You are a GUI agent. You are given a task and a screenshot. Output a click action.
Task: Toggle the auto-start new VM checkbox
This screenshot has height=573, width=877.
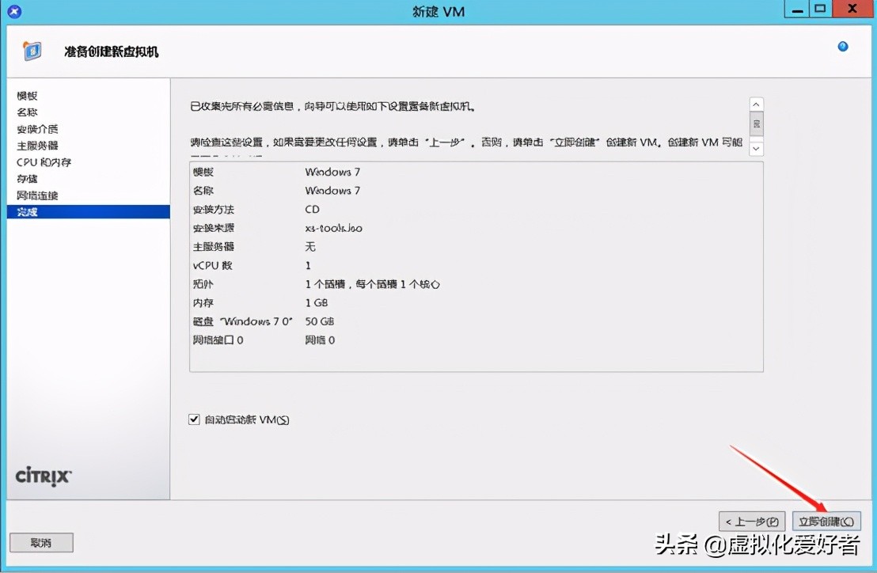tap(194, 419)
